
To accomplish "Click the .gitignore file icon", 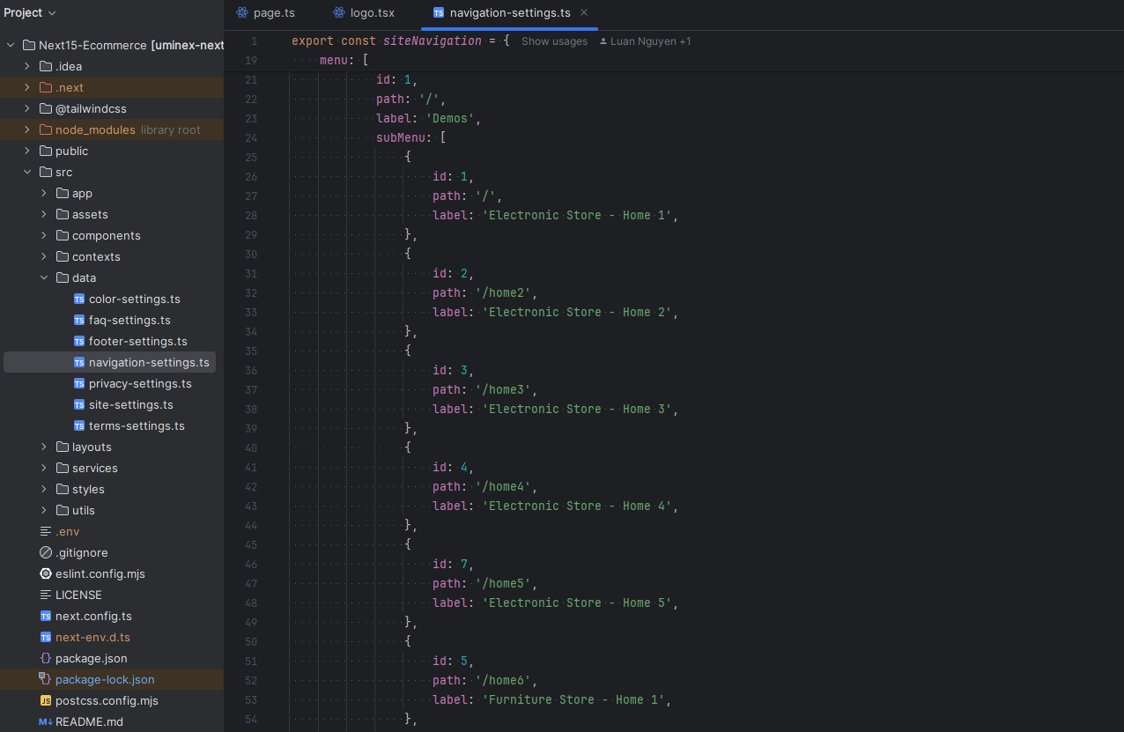I will [46, 552].
